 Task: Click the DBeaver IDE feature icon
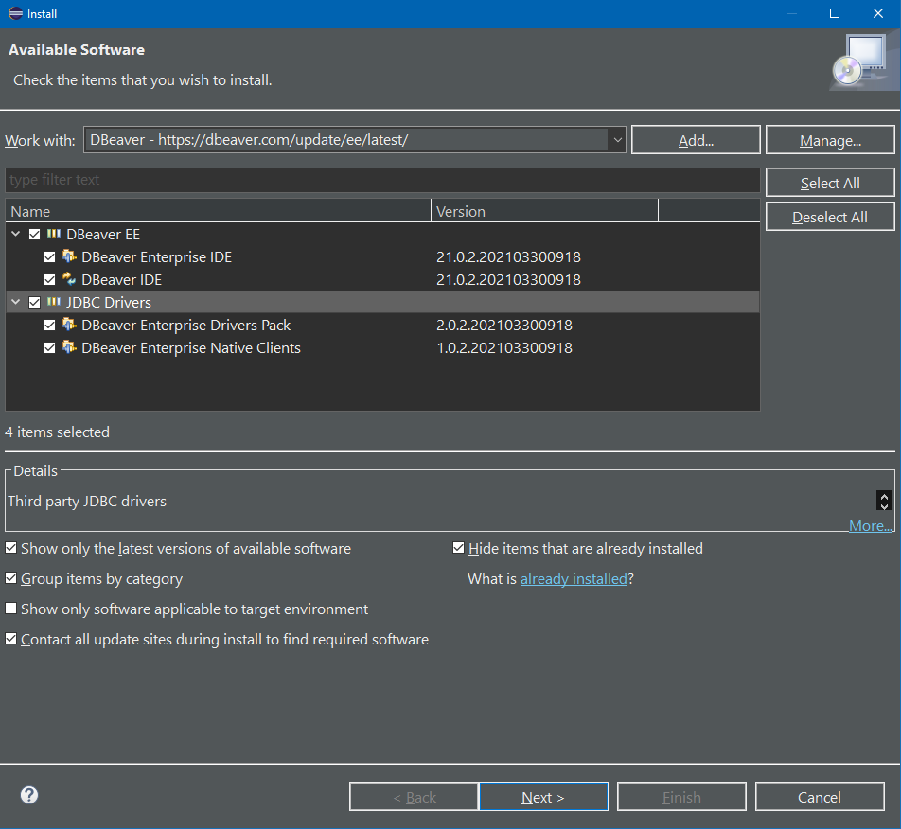pyautogui.click(x=69, y=279)
